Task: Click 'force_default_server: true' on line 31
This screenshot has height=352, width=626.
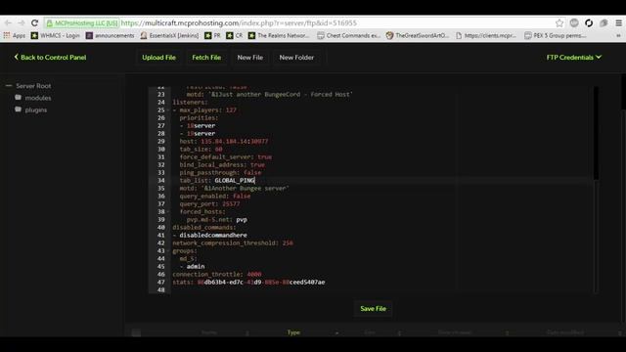Action: (226, 157)
